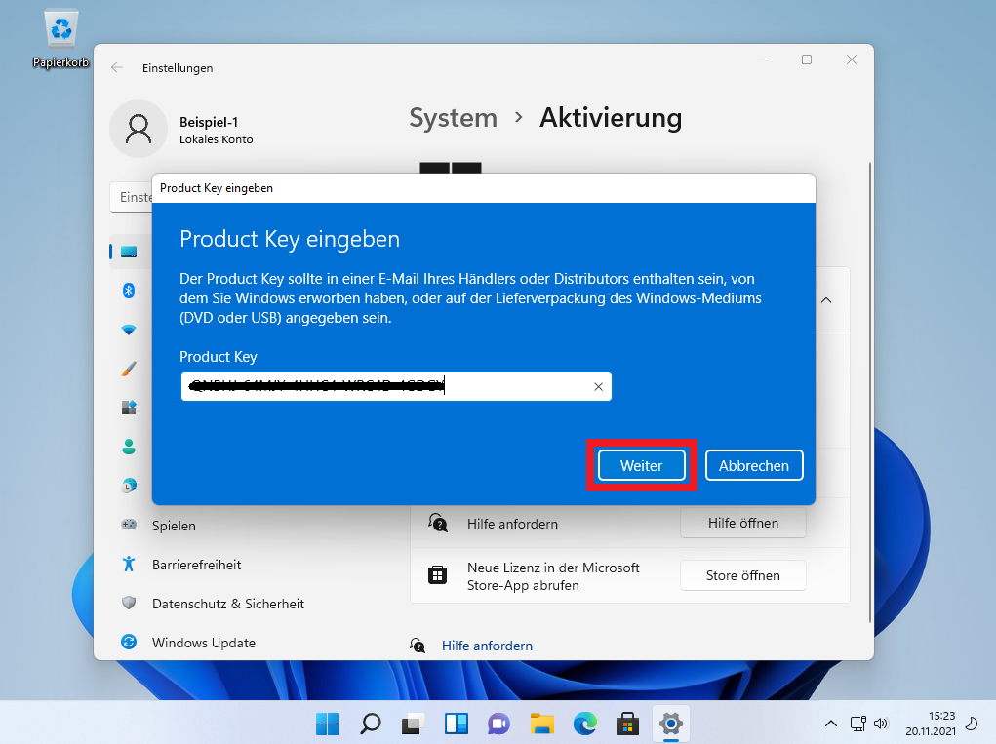Open Datenschutz & Sicherheit settings
996x744 pixels.
pyautogui.click(x=227, y=604)
